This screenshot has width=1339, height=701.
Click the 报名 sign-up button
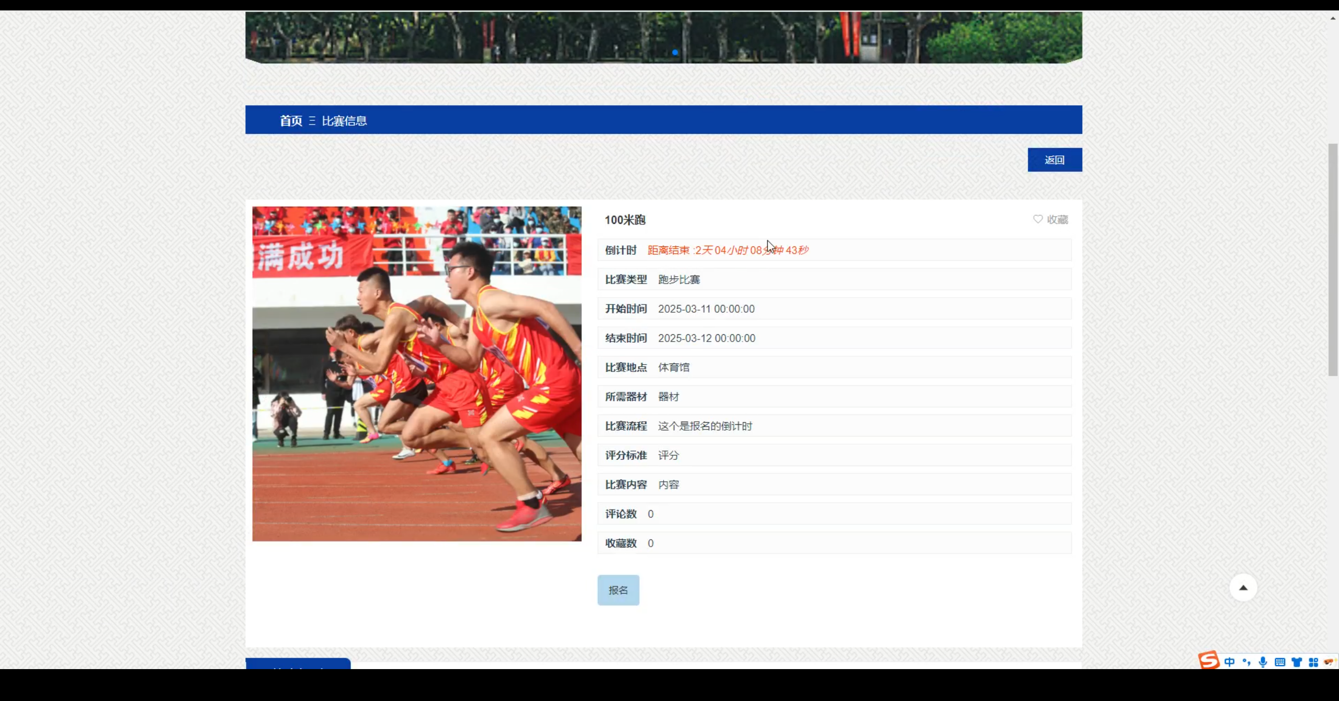pyautogui.click(x=618, y=590)
